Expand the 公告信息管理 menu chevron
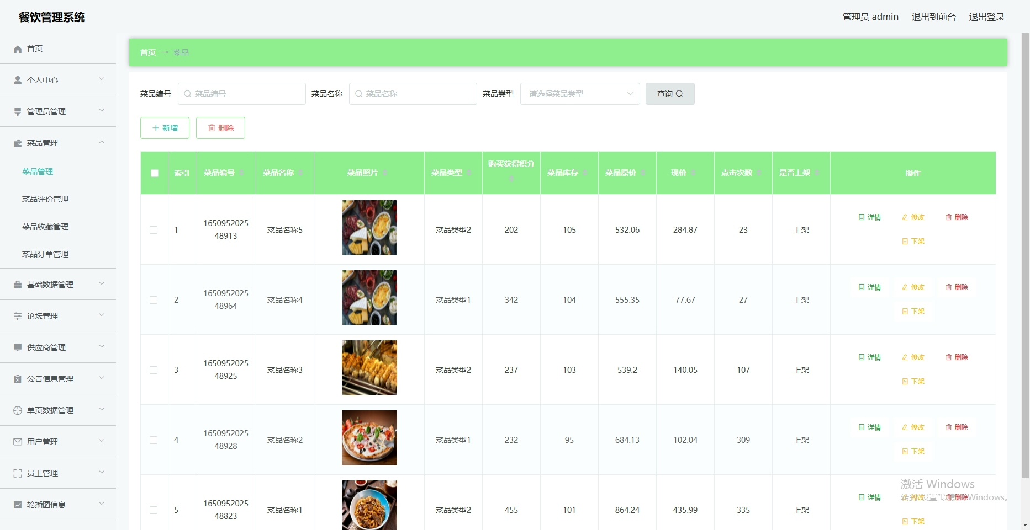Image resolution: width=1030 pixels, height=530 pixels. point(102,378)
